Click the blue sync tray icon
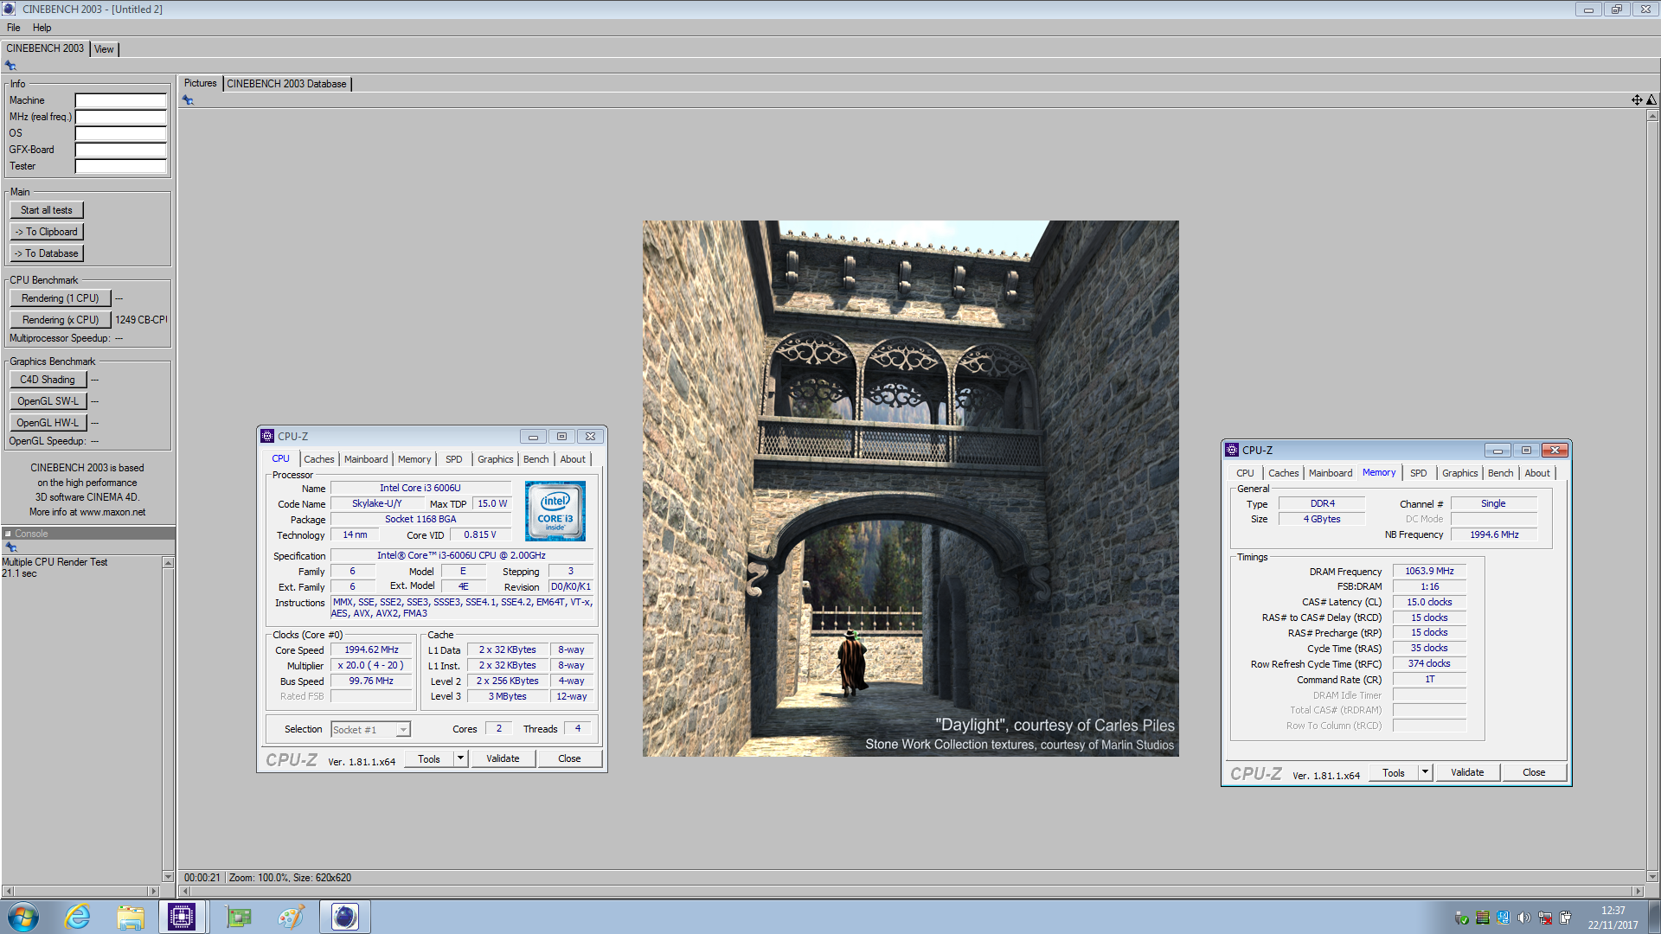The width and height of the screenshot is (1661, 934). pyautogui.click(x=1503, y=918)
